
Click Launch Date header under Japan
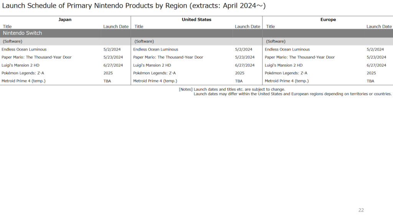pos(116,26)
